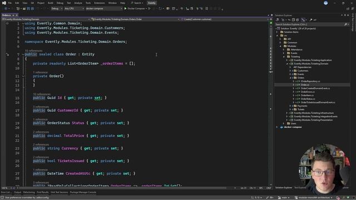Image resolution: width=356 pixels, height=200 pixels.
Task: Open the Debug menu
Action: coord(60,3)
